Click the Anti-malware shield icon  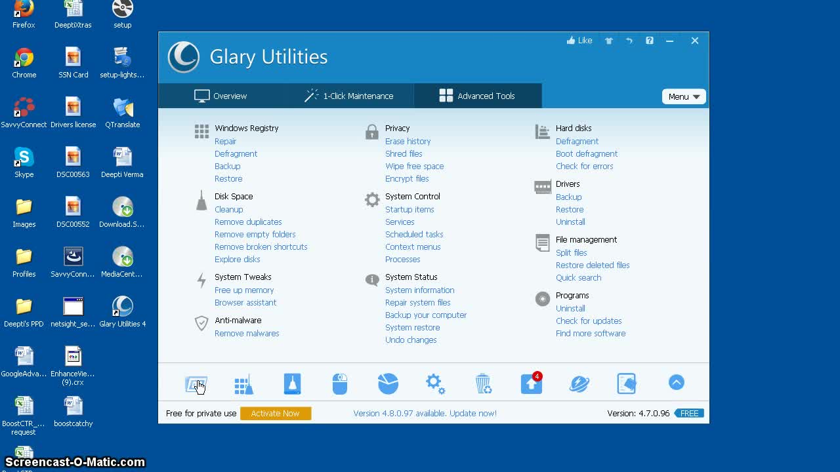click(201, 323)
